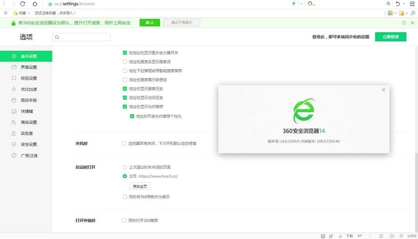Check 同时打开360推荐
The height and width of the screenshot is (239, 418).
[x=124, y=221]
